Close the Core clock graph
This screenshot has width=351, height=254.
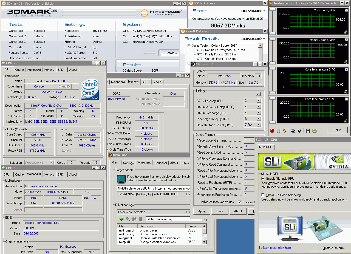coord(346,10)
